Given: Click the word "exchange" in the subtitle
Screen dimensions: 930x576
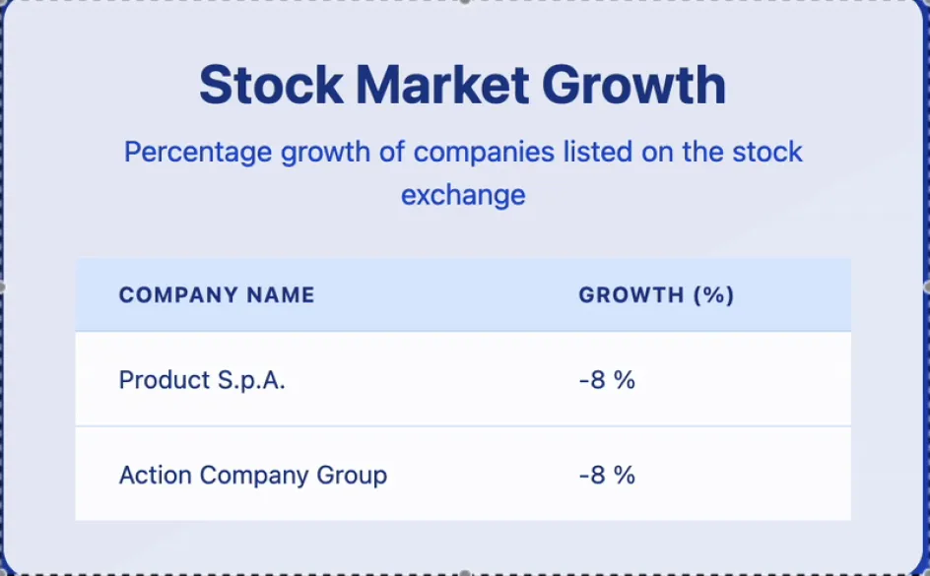Looking at the screenshot, I should [463, 195].
